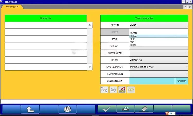Open the TRANSMISSION dropdown

coord(159,74)
